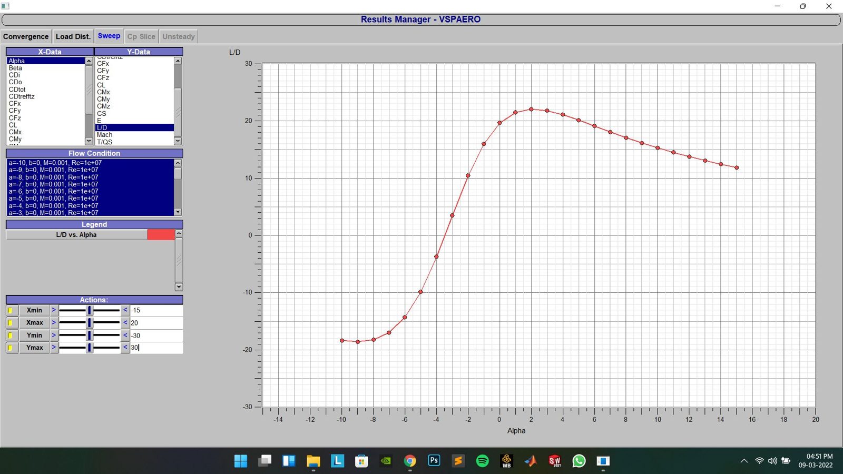Open the Cp Slice tab
Viewport: 843px width, 474px height.
pyautogui.click(x=141, y=36)
